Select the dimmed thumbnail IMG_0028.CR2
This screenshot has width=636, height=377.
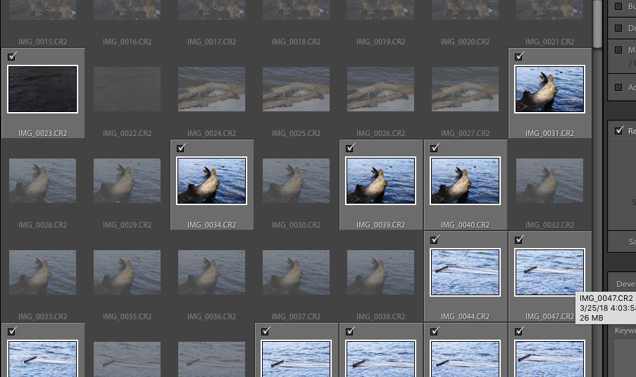coord(42,180)
